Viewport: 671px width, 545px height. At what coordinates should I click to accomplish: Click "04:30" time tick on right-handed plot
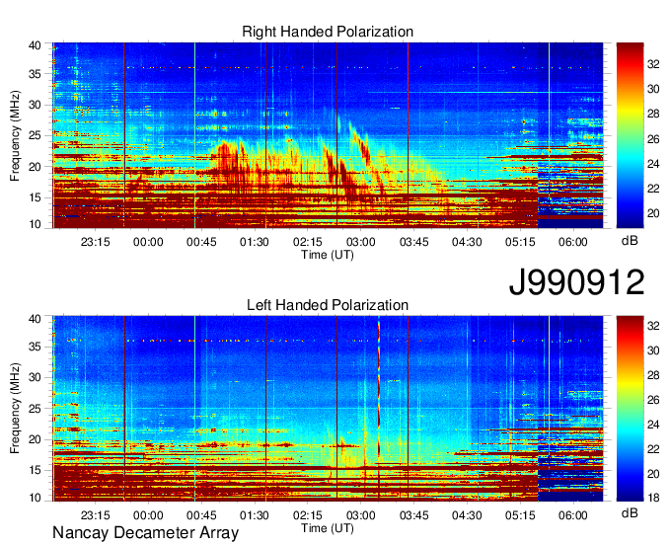coord(467,242)
